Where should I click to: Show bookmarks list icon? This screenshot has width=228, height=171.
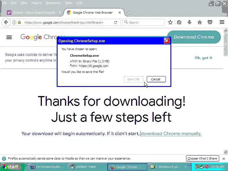coord(179,23)
